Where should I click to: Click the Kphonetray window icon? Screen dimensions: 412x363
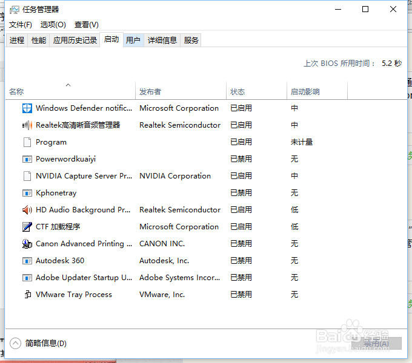27,193
